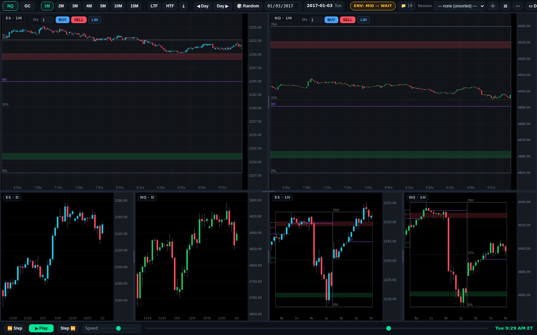This screenshot has width=537, height=335.
Task: Switch to the 2M timeframe
Action: pyautogui.click(x=61, y=6)
